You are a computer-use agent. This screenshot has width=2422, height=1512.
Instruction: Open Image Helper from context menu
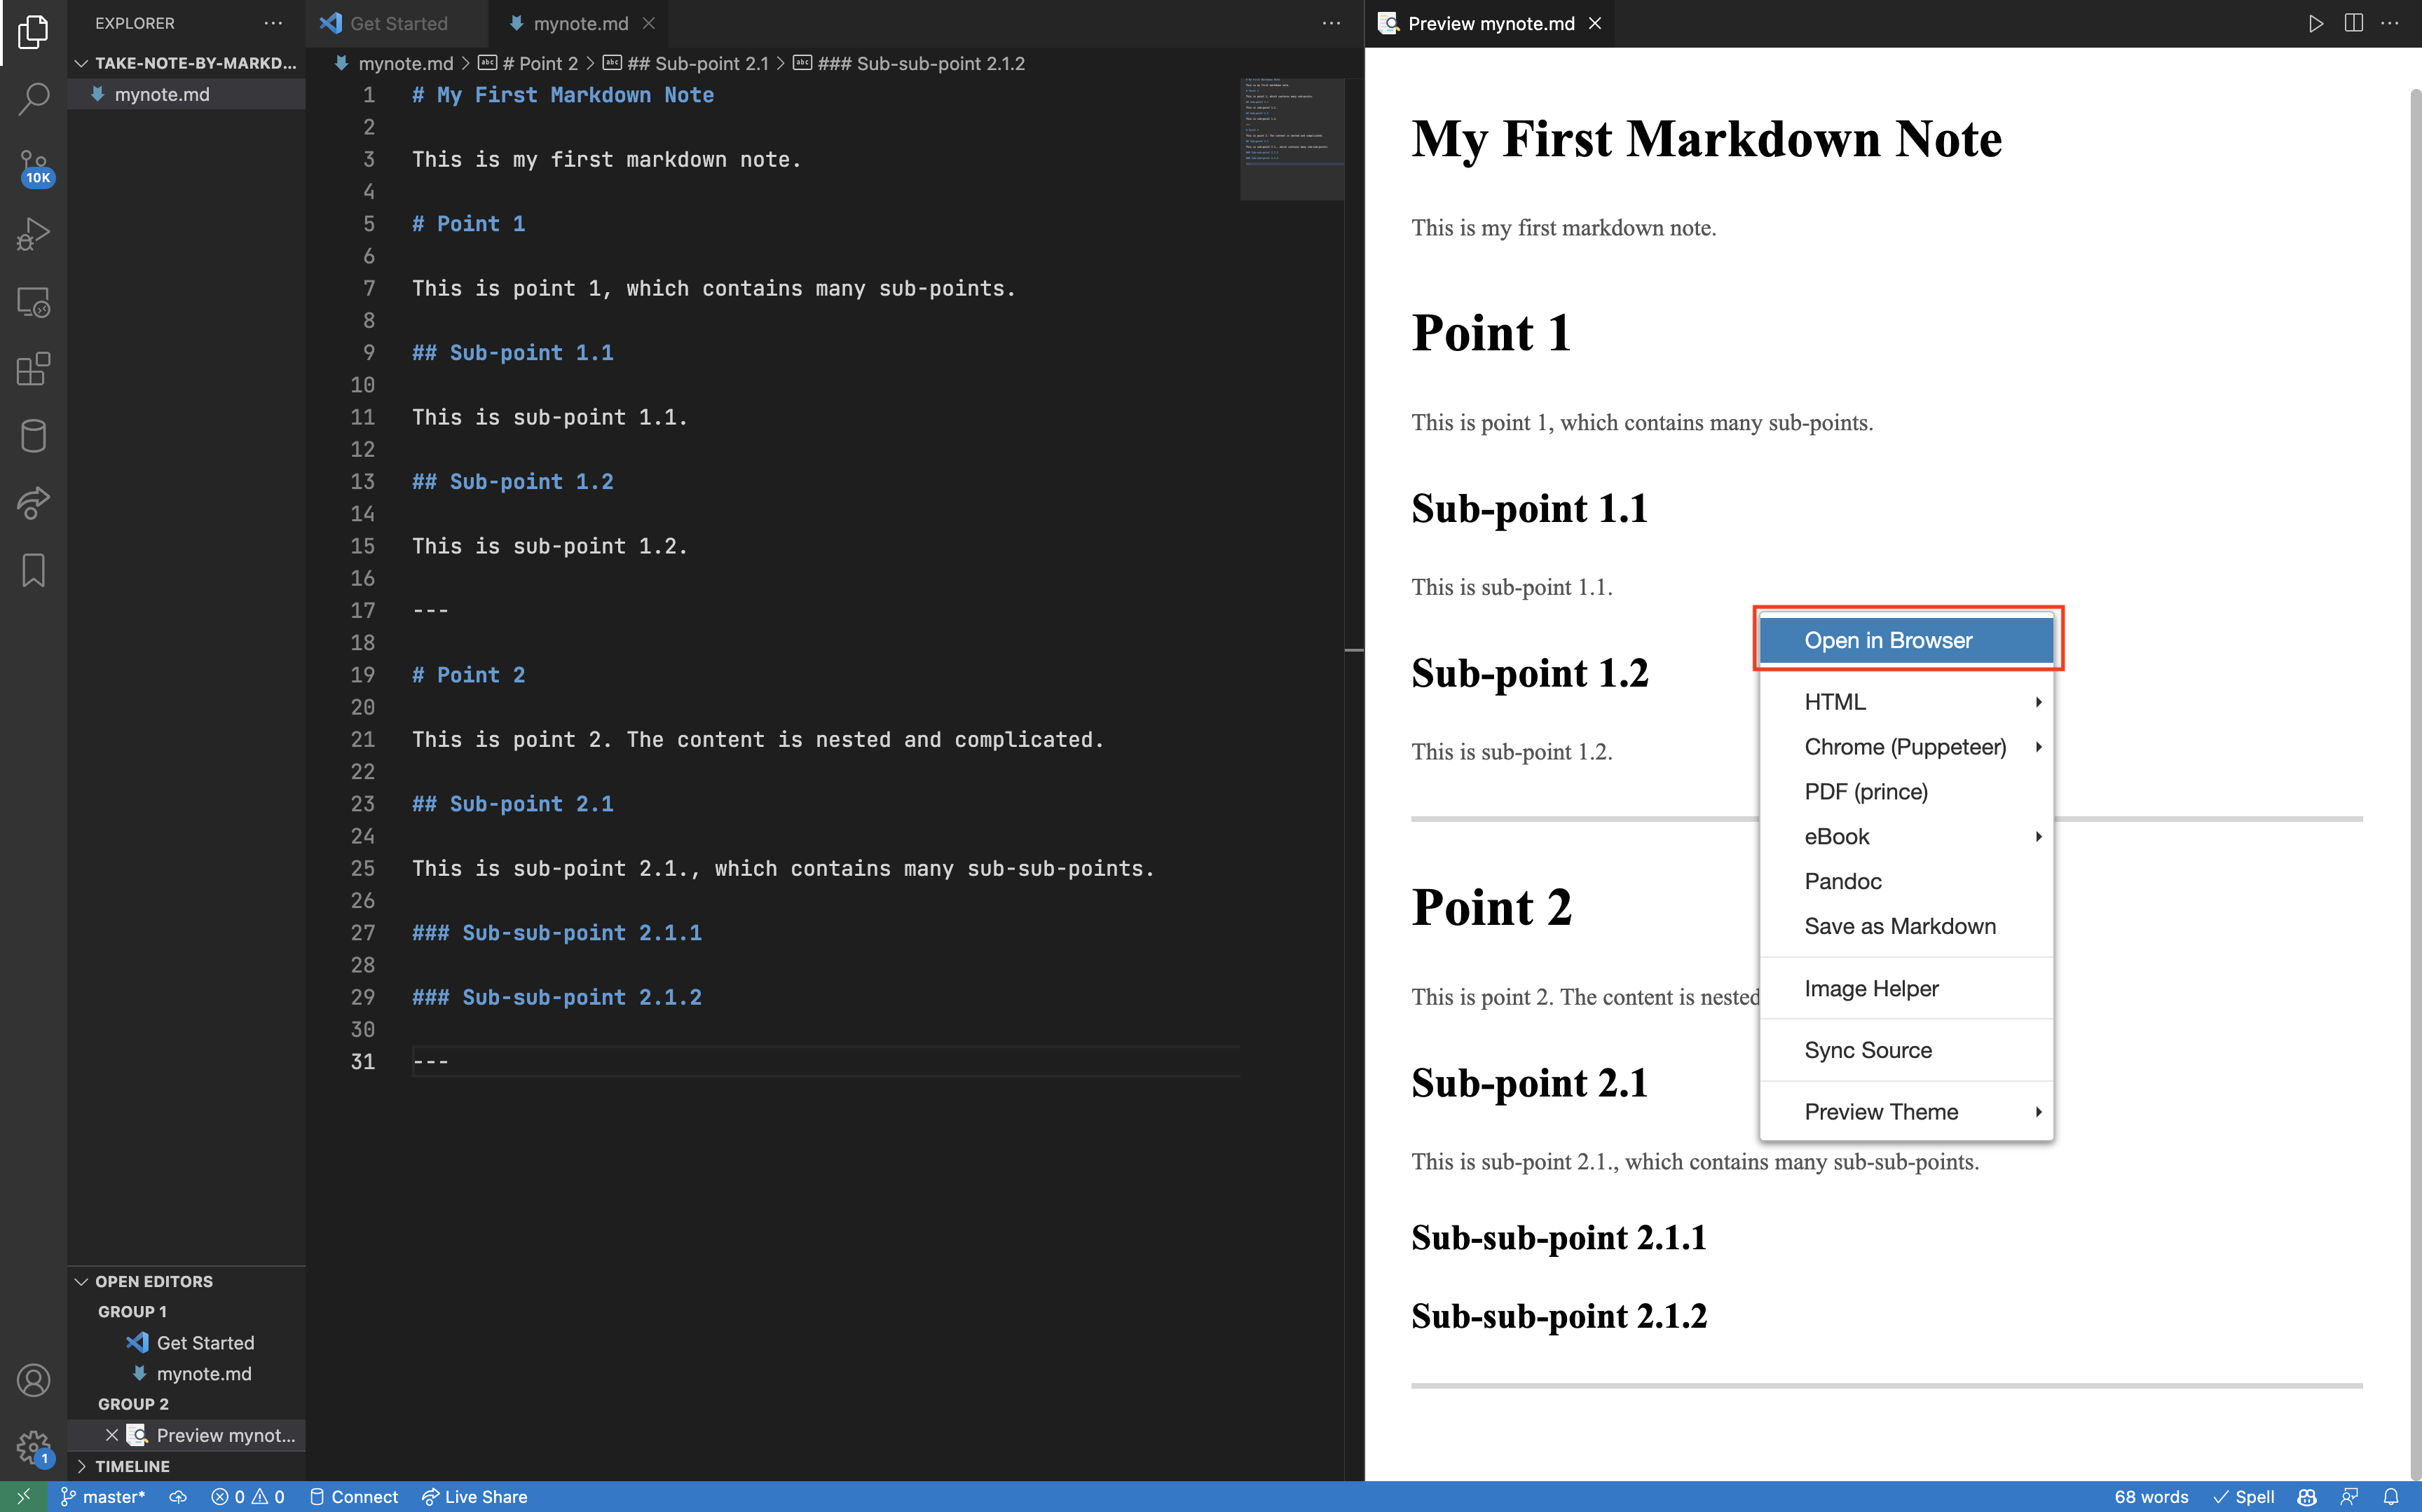tap(1906, 988)
